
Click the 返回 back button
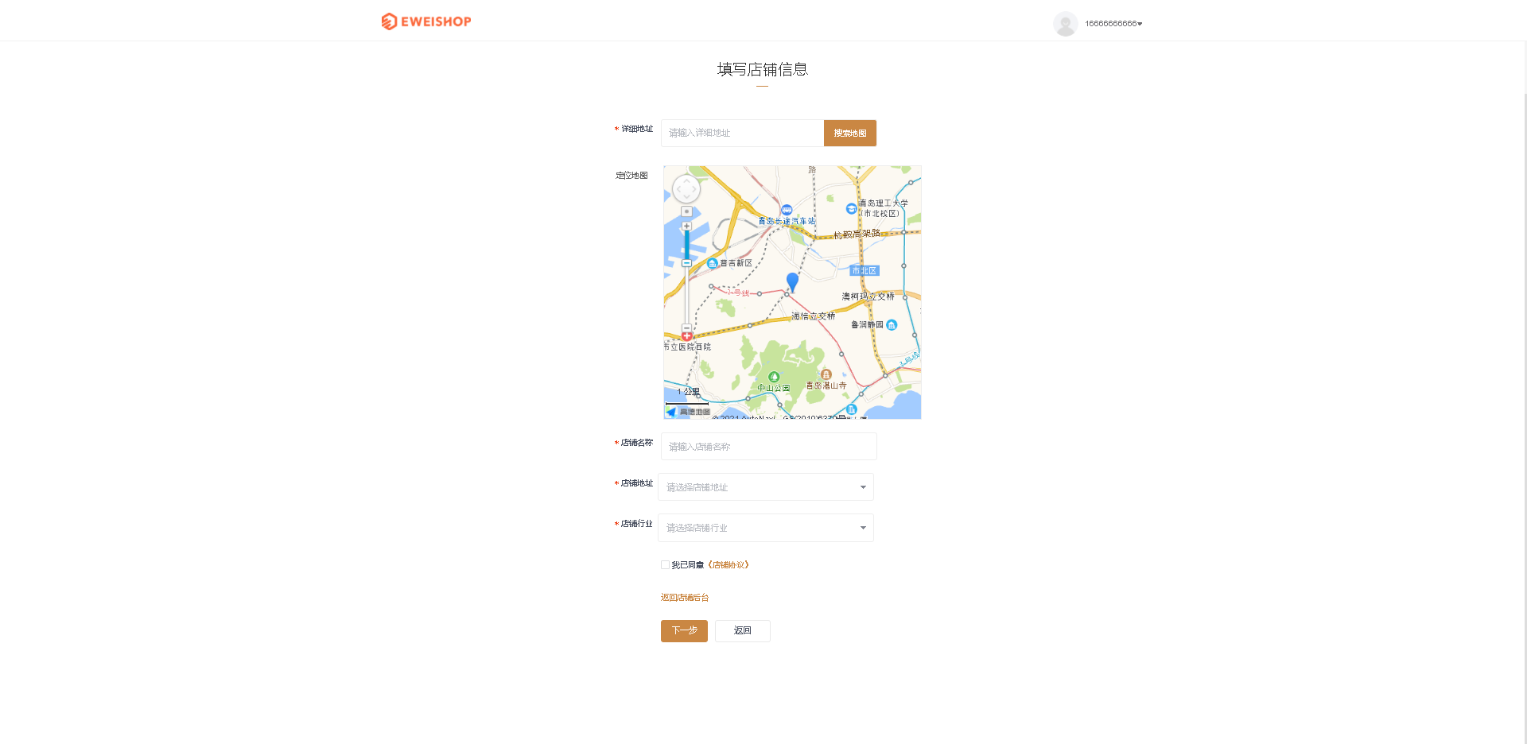[x=743, y=631]
